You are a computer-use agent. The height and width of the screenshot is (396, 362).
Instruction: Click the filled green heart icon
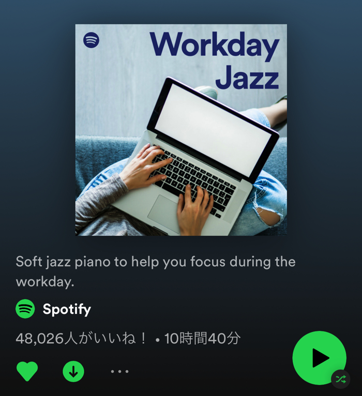point(27,371)
